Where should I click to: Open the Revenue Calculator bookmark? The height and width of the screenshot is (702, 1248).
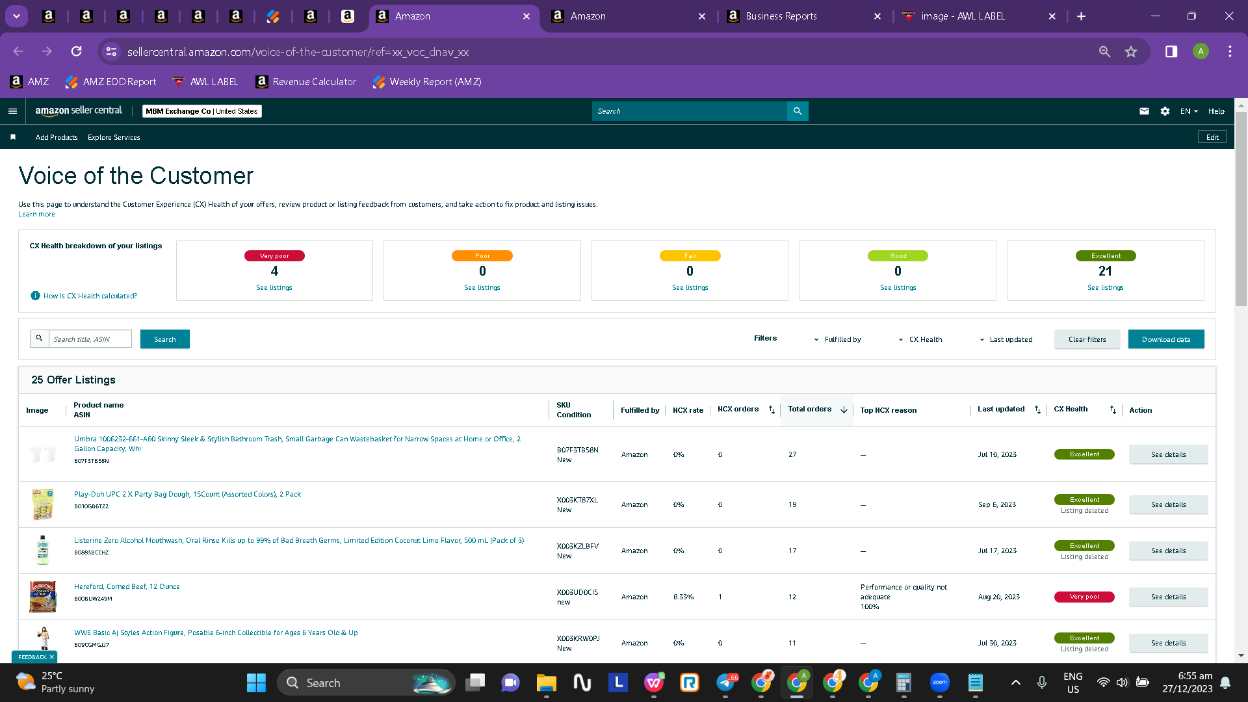point(305,82)
